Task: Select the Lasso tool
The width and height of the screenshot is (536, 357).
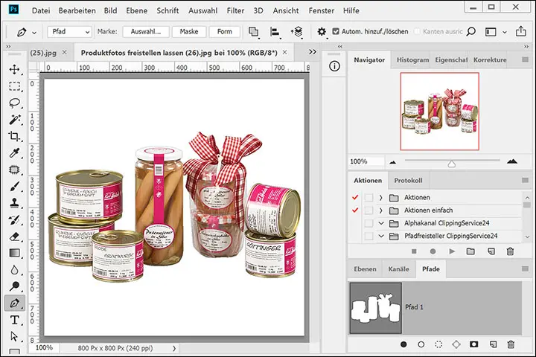Action: [14, 103]
